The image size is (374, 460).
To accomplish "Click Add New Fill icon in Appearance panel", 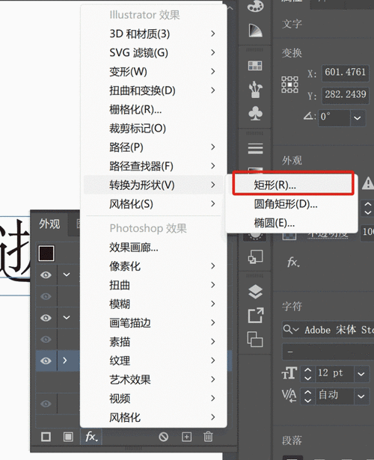I will tap(68, 437).
